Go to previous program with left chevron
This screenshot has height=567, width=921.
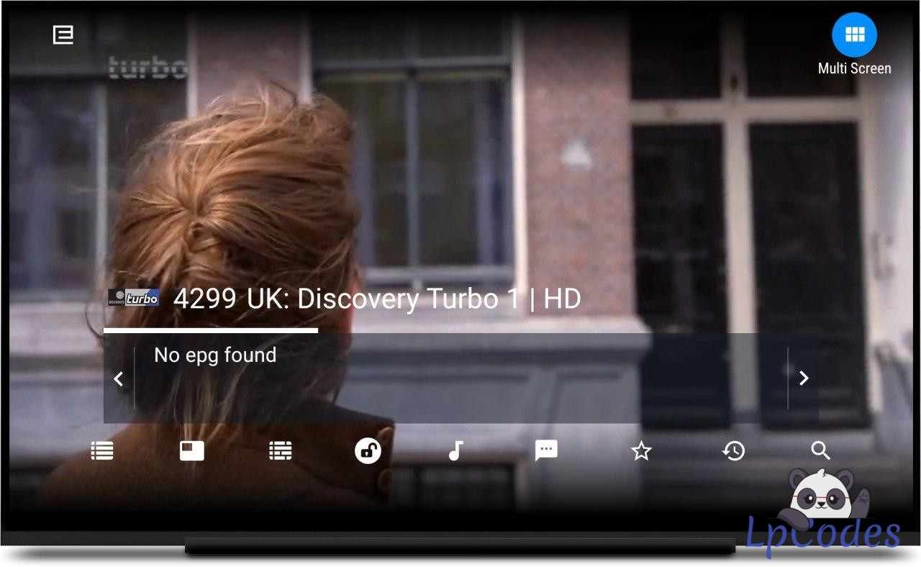[119, 378]
